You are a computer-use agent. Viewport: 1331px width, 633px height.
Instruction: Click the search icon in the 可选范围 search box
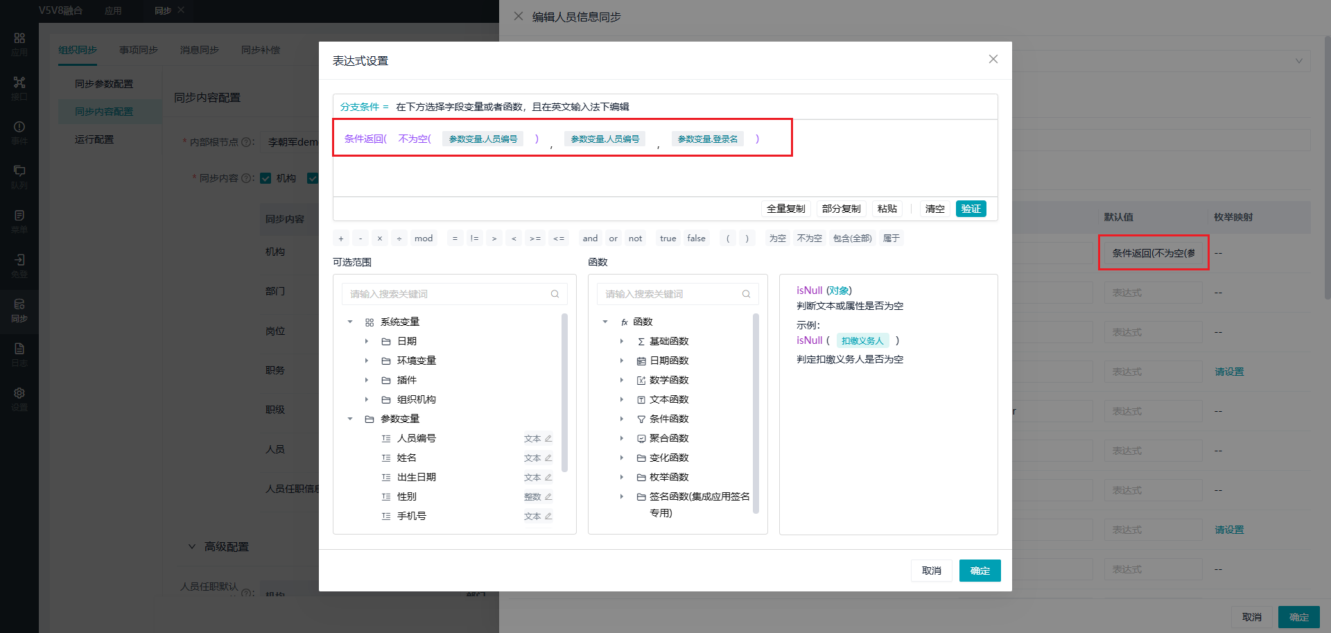point(555,294)
